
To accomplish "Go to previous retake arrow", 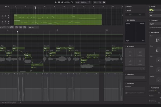I will (x=141, y=69).
